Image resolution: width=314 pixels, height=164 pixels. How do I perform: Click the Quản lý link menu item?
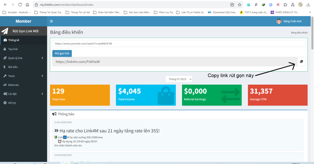(x=23, y=58)
